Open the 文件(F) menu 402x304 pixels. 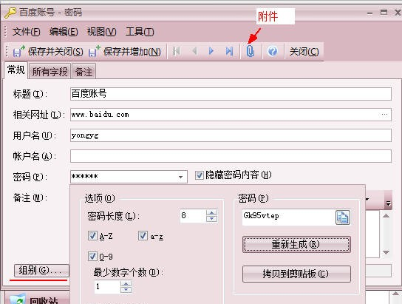tap(26, 32)
